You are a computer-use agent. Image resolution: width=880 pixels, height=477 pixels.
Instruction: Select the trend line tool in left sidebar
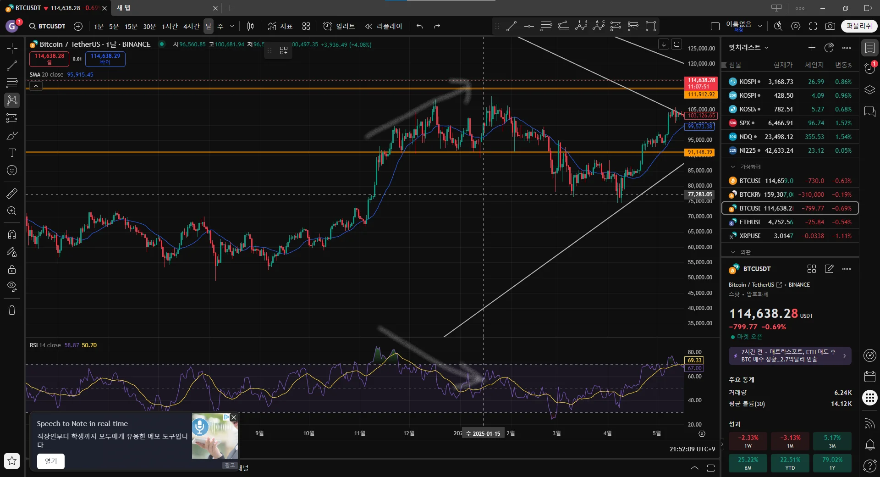click(x=12, y=66)
